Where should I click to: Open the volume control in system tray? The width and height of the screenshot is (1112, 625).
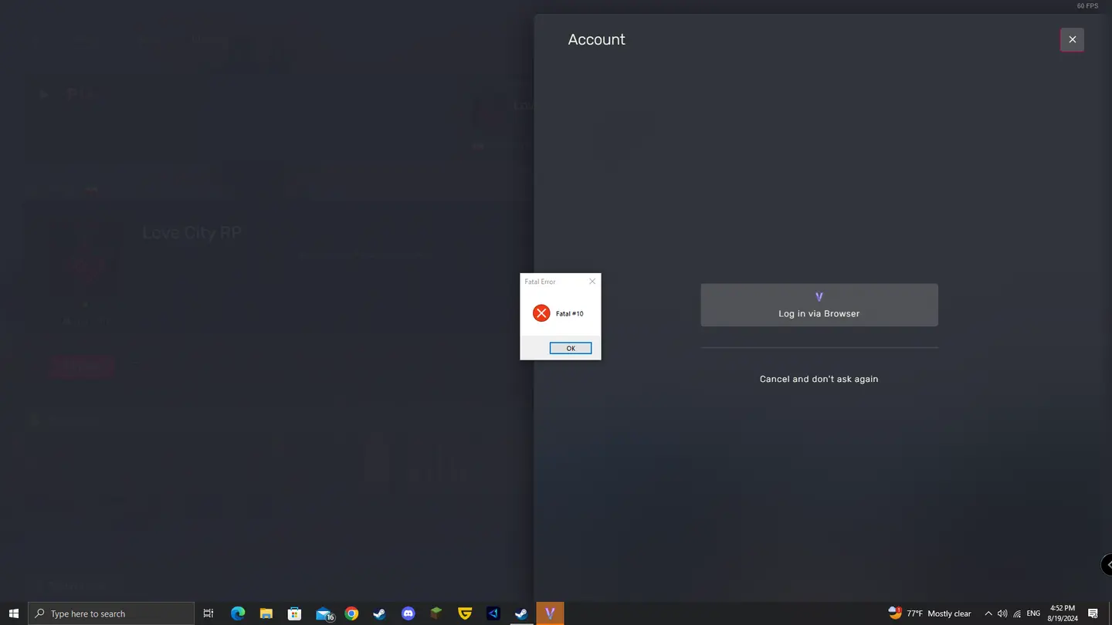point(1002,613)
